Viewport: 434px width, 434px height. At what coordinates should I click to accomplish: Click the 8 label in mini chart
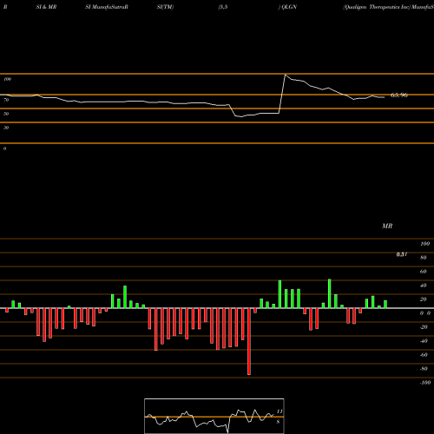coord(278,422)
